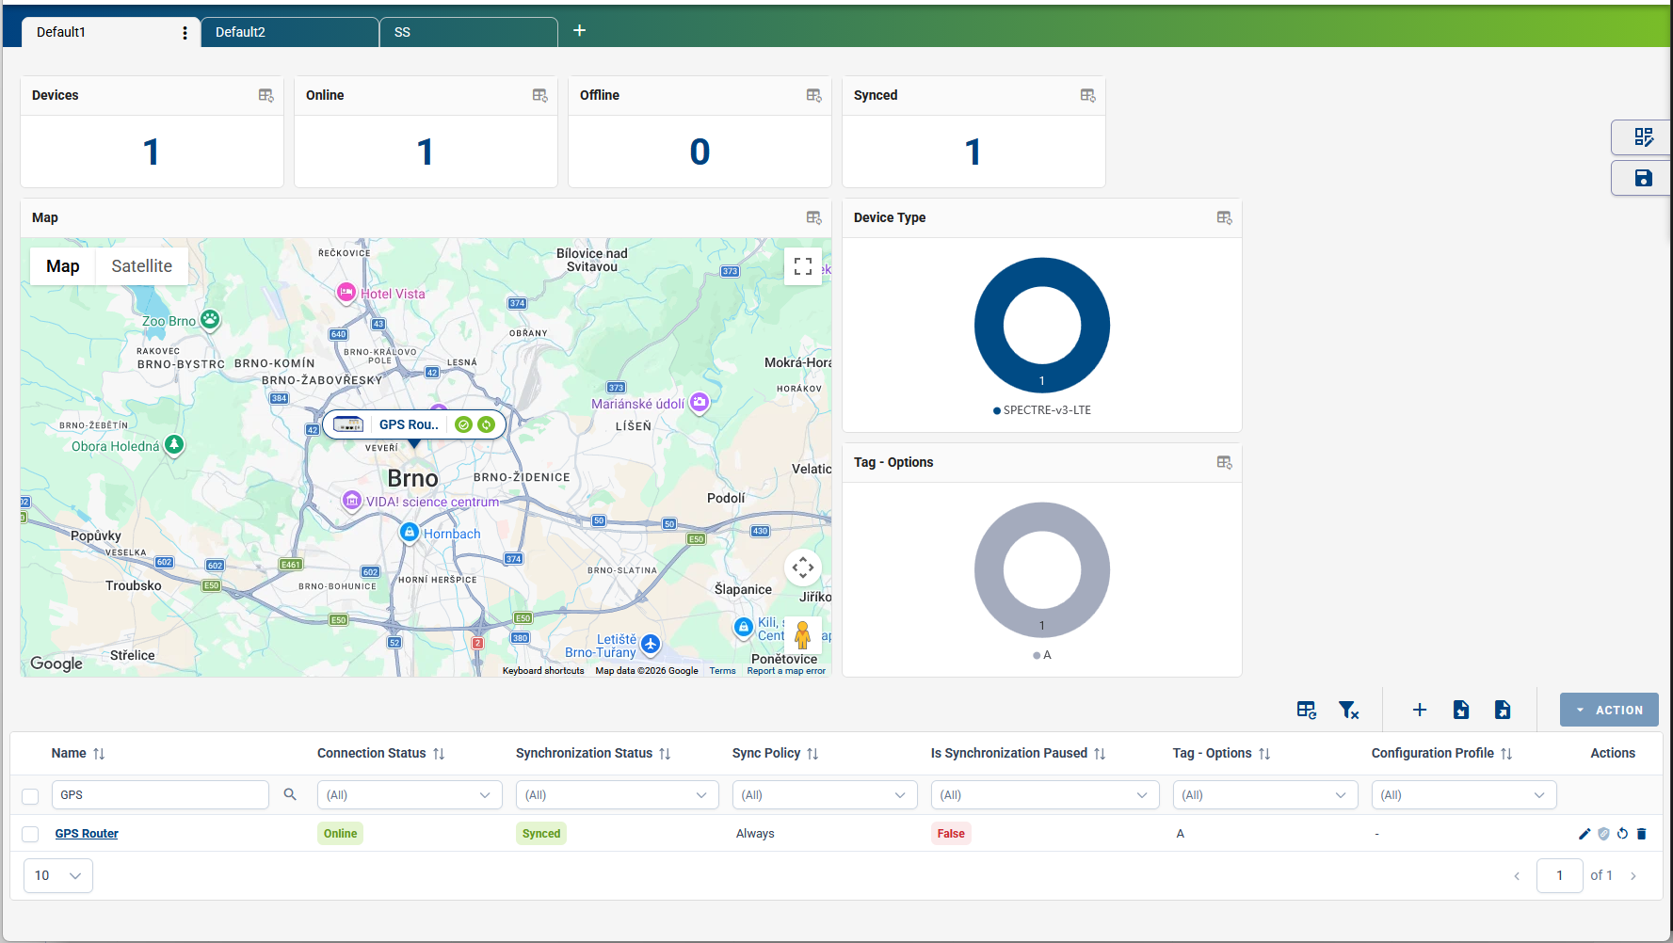Open the rows-per-page dropdown showing 10
Image resolution: width=1673 pixels, height=943 pixels.
58,875
